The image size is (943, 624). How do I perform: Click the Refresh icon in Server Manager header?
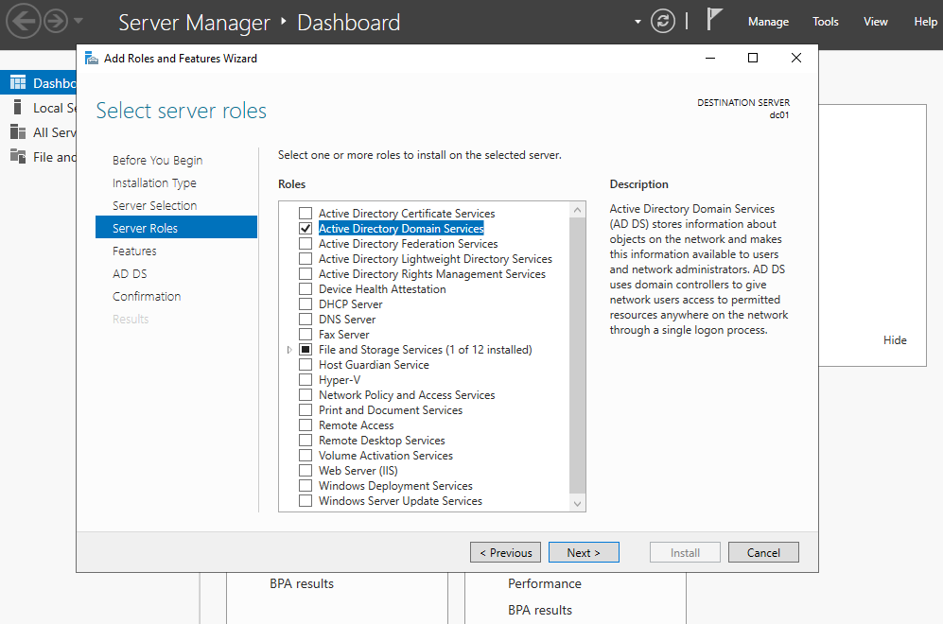[x=663, y=22]
